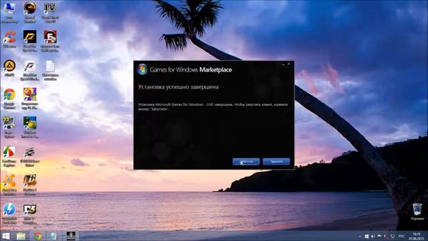The image size is (428, 241).
Task: Open the GTA IV desktop shortcut
Action: [x=50, y=12]
